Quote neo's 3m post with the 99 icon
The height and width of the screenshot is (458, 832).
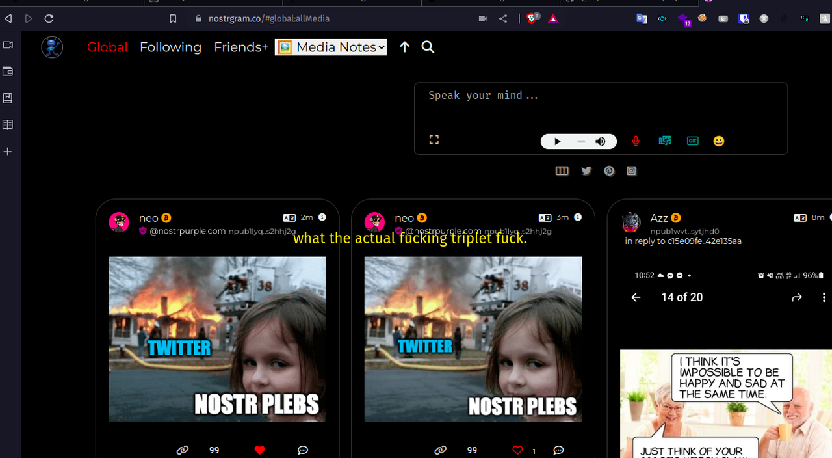[472, 450]
